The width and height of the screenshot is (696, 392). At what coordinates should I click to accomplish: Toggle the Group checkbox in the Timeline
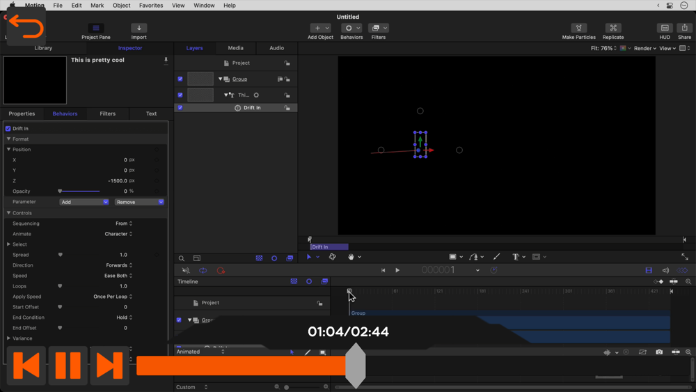coord(179,320)
